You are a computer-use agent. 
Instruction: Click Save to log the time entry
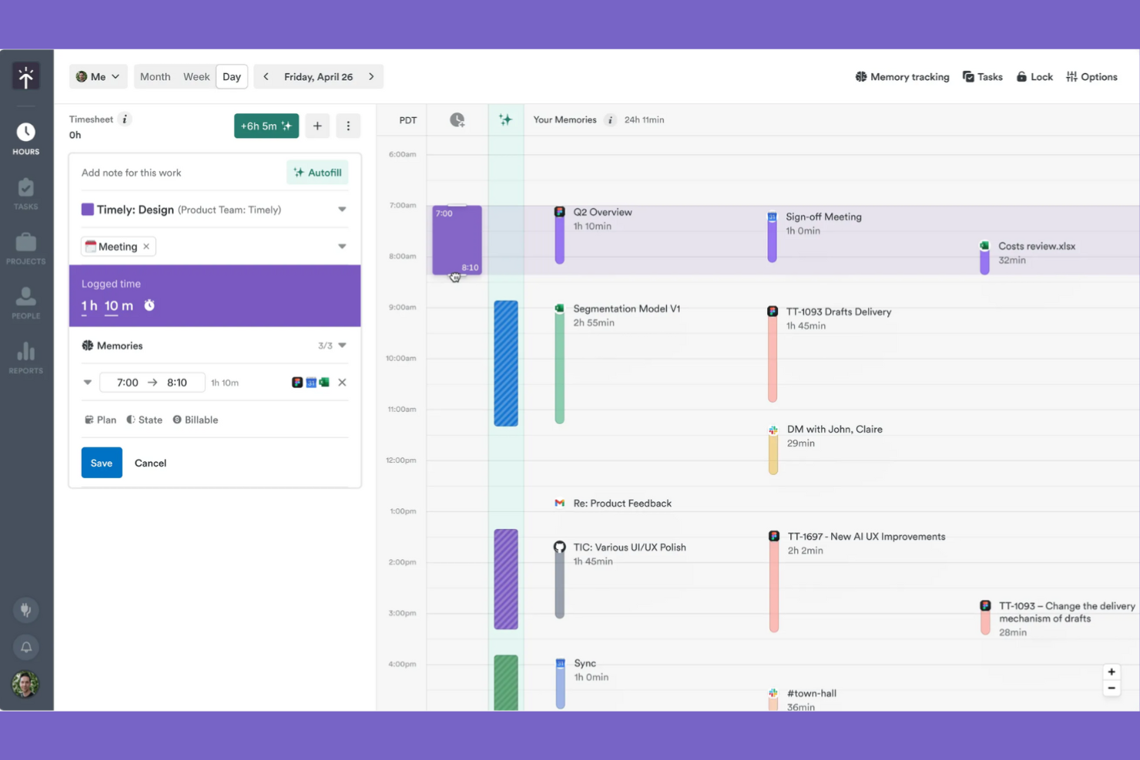click(101, 463)
